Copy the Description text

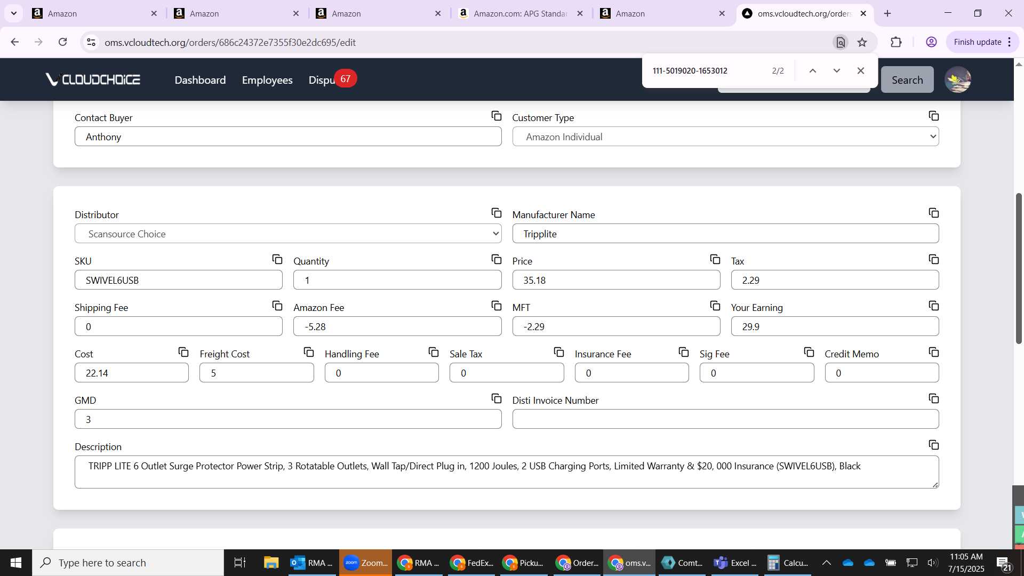tap(933, 445)
